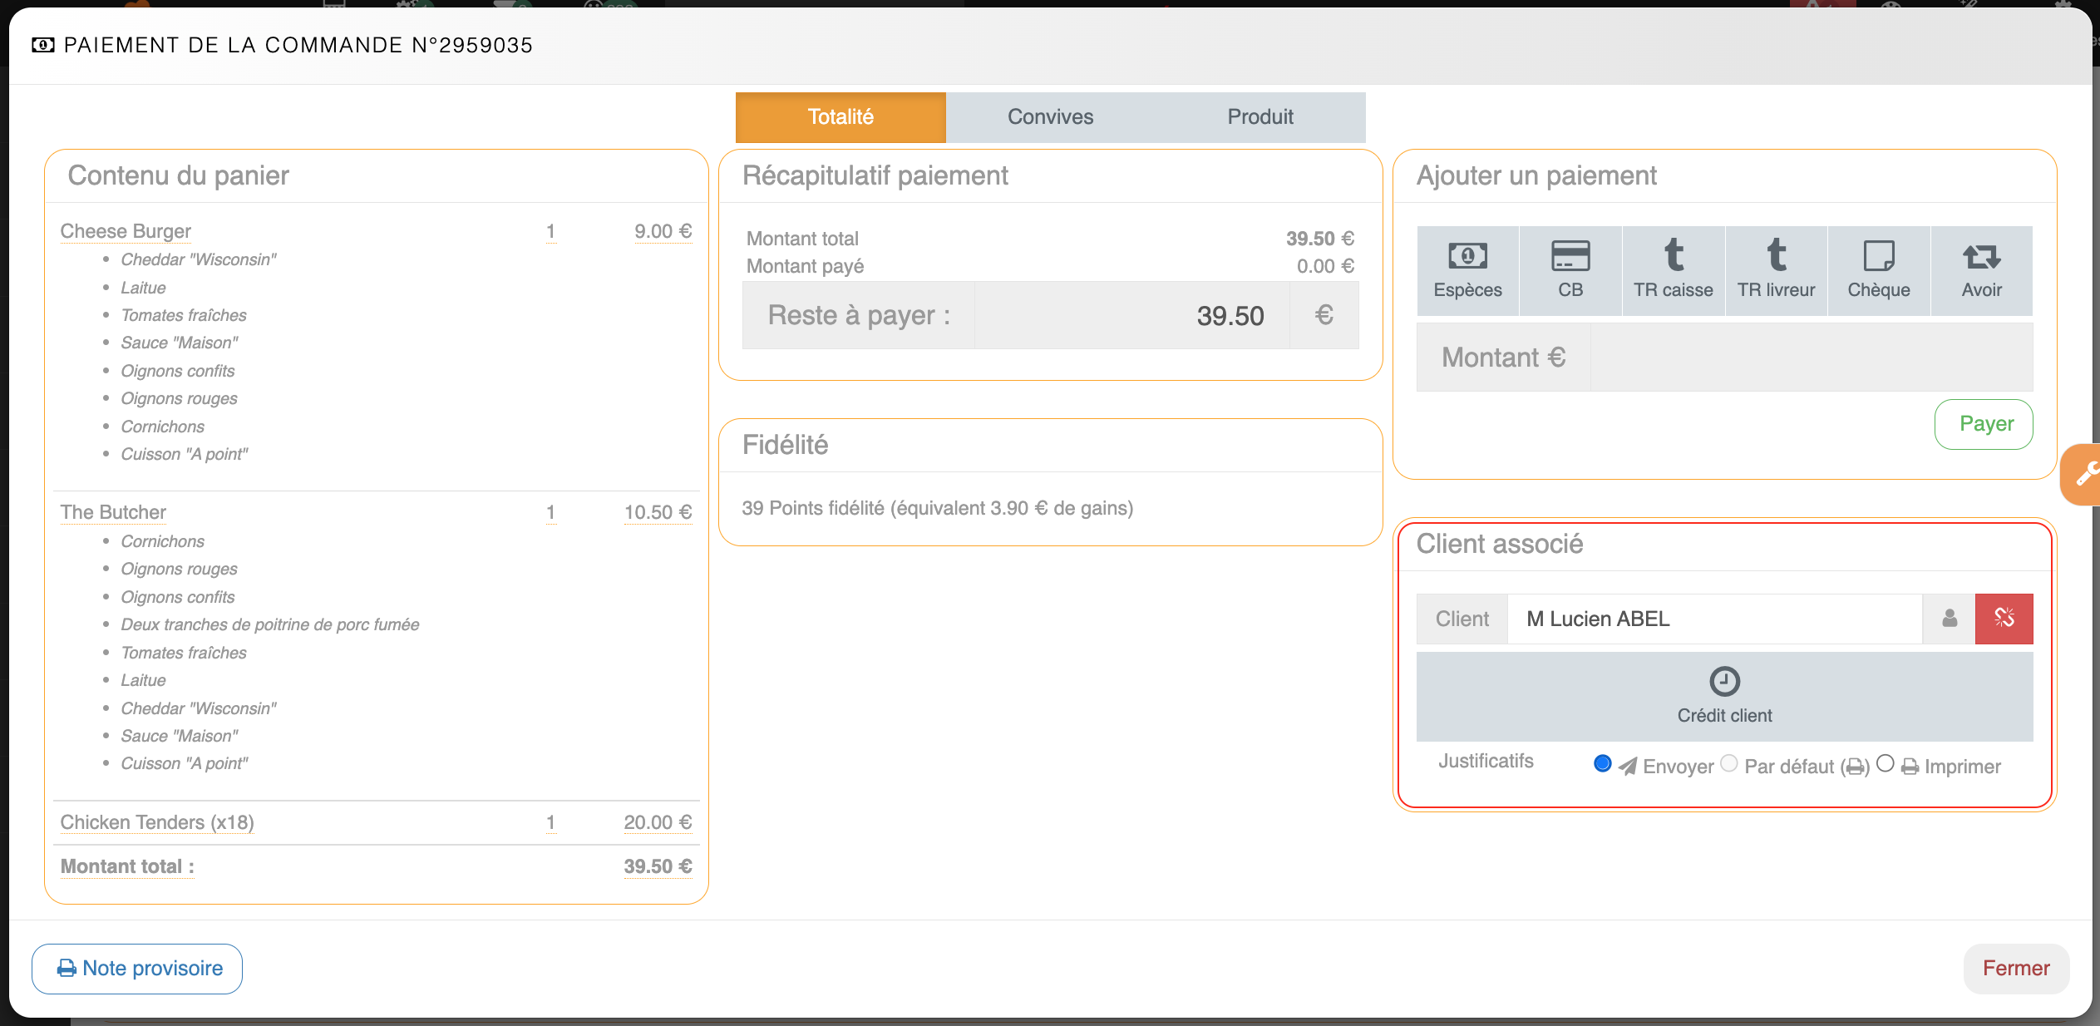Select TR caisse payment option
Viewport: 2100px width, 1026px height.
[x=1673, y=270]
